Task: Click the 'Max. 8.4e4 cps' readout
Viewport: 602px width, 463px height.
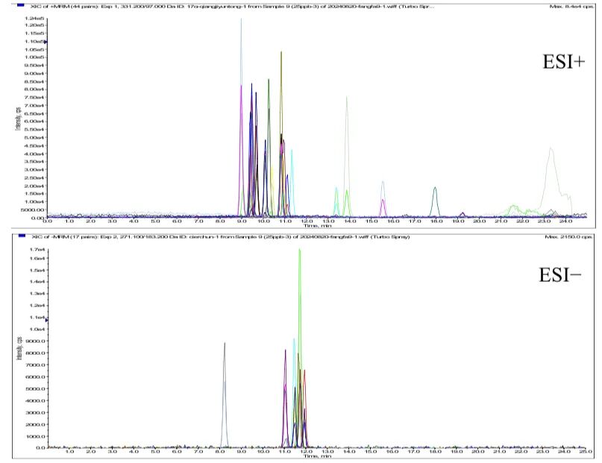Action: click(571, 7)
